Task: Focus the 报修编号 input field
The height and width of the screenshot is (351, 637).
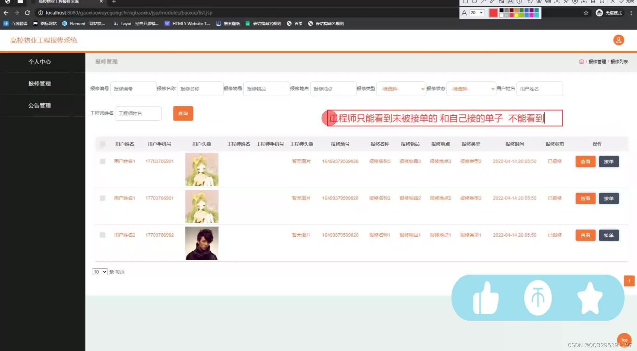Action: tap(134, 89)
